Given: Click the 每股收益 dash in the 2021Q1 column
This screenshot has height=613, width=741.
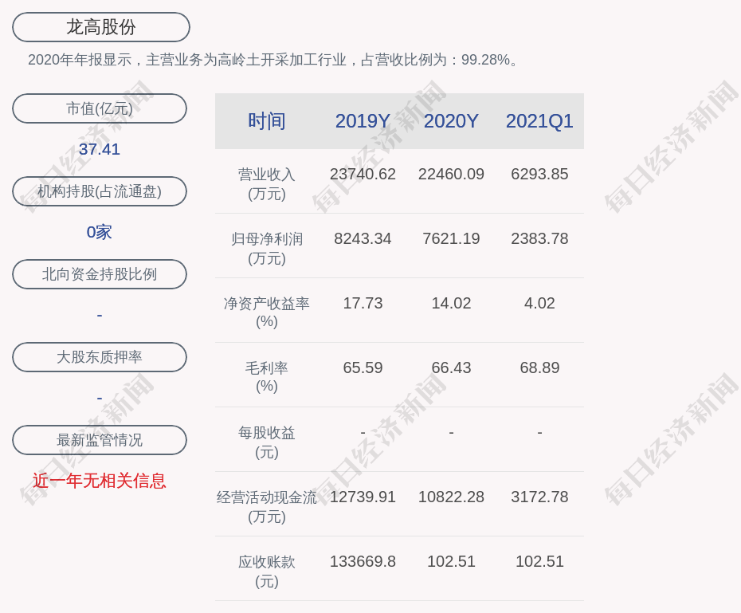Looking at the screenshot, I should point(539,433).
